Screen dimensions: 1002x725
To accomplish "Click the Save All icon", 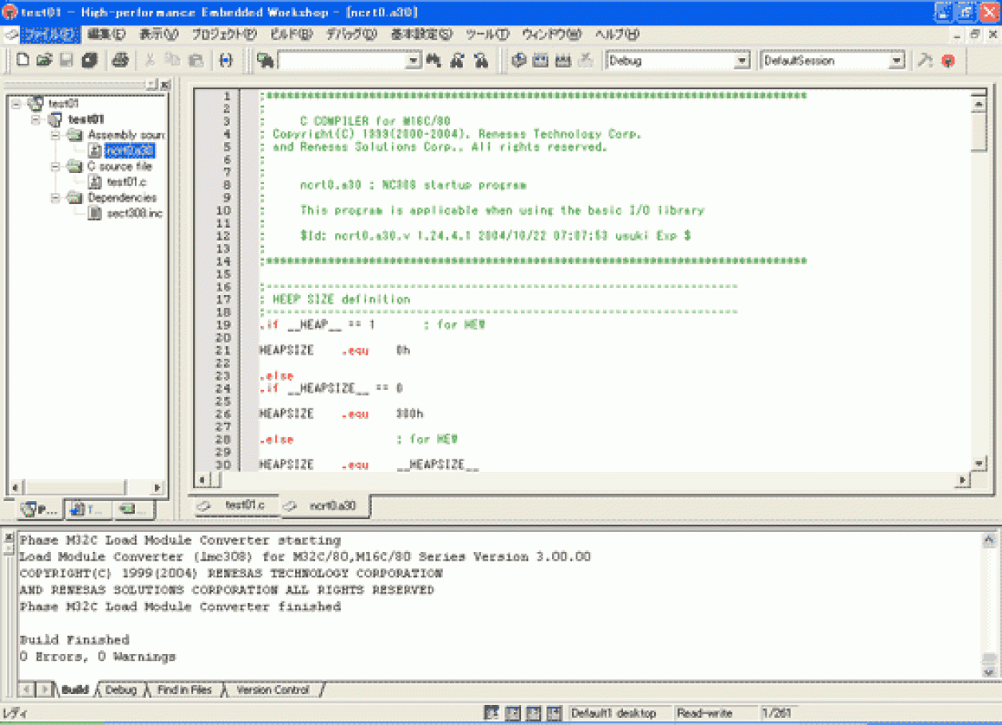I will coord(89,61).
